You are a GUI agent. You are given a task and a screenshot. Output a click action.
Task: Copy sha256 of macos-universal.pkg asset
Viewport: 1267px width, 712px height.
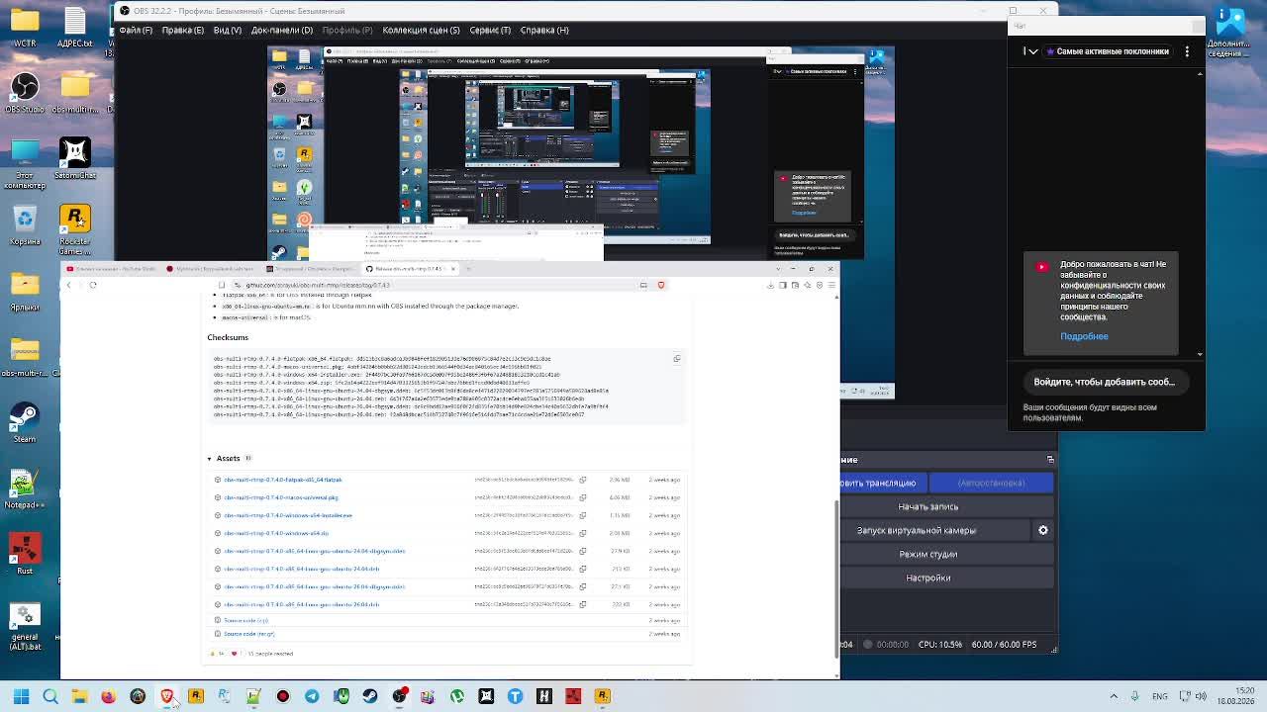pyautogui.click(x=583, y=497)
